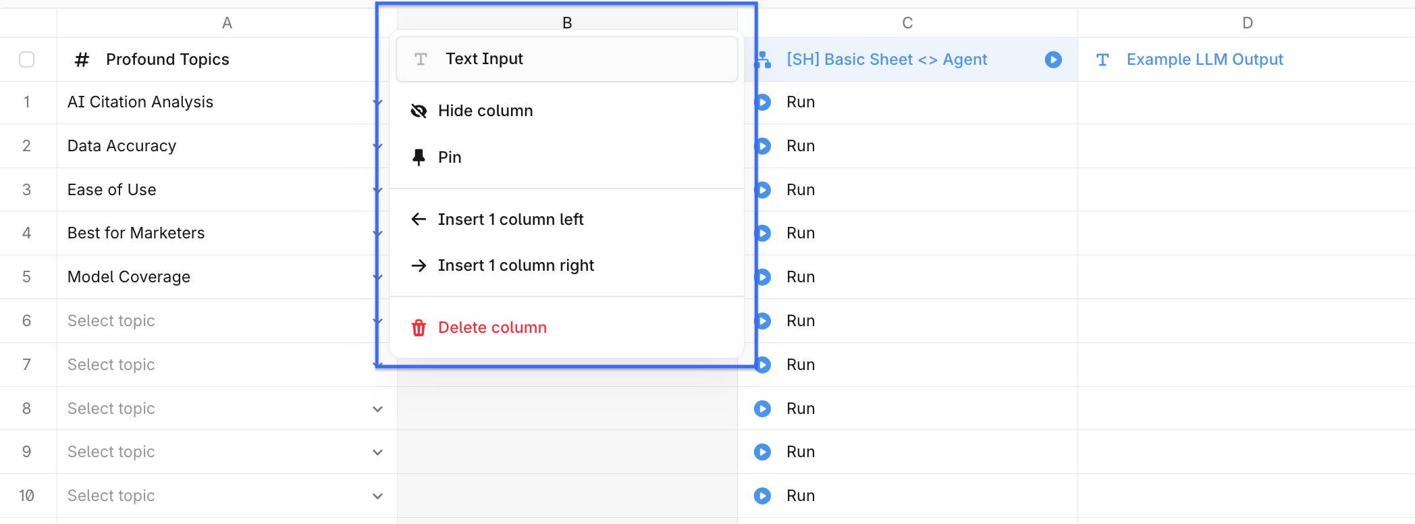
Task: Click the Run label in row 6
Action: click(x=801, y=321)
